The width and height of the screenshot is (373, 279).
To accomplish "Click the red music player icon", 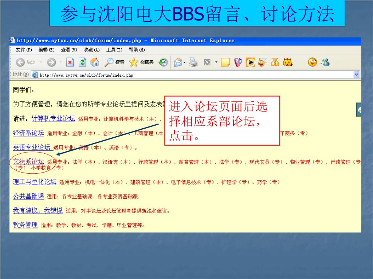I will point(237,62).
